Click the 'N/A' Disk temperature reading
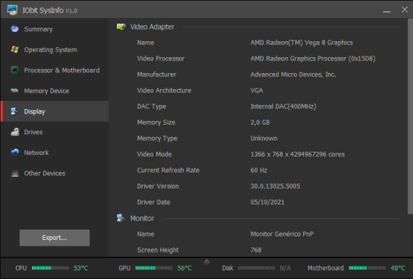Viewport: 413px width, 279px height. [285, 268]
